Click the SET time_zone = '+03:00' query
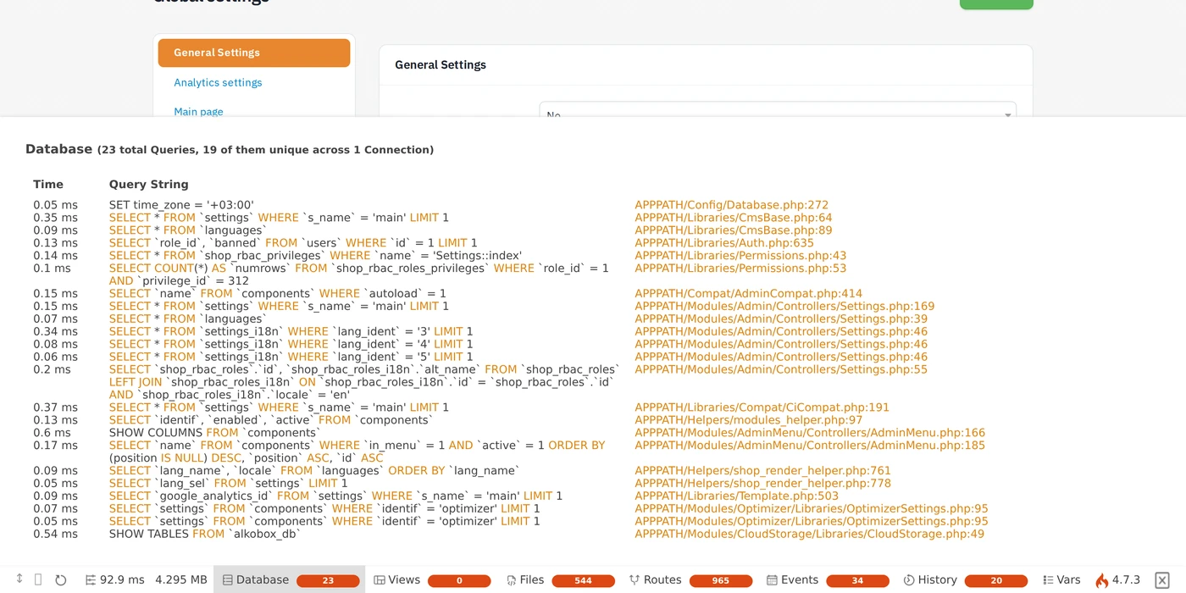 click(181, 205)
